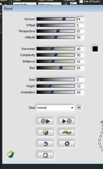Click the Height value field
Viewport: 103px width, 169px height.
click(80, 86)
